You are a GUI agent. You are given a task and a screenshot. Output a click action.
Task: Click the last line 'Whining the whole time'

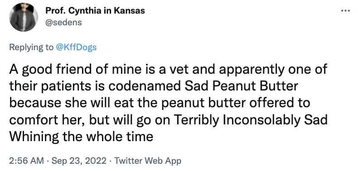pyautogui.click(x=81, y=137)
